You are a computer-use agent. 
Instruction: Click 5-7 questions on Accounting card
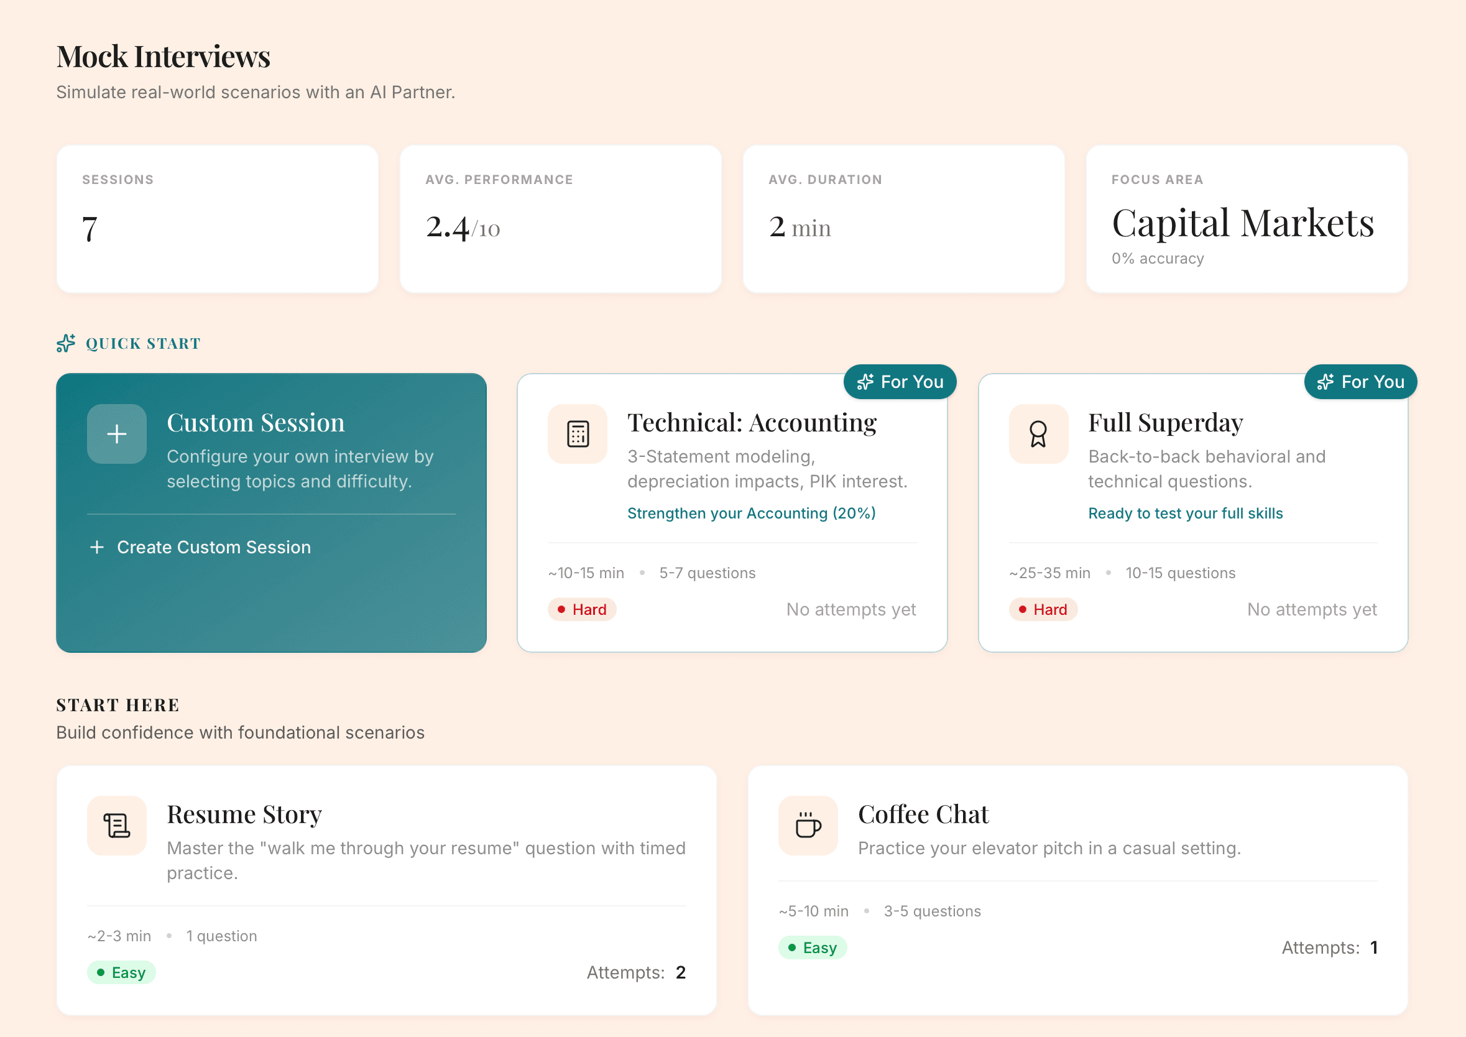(708, 573)
